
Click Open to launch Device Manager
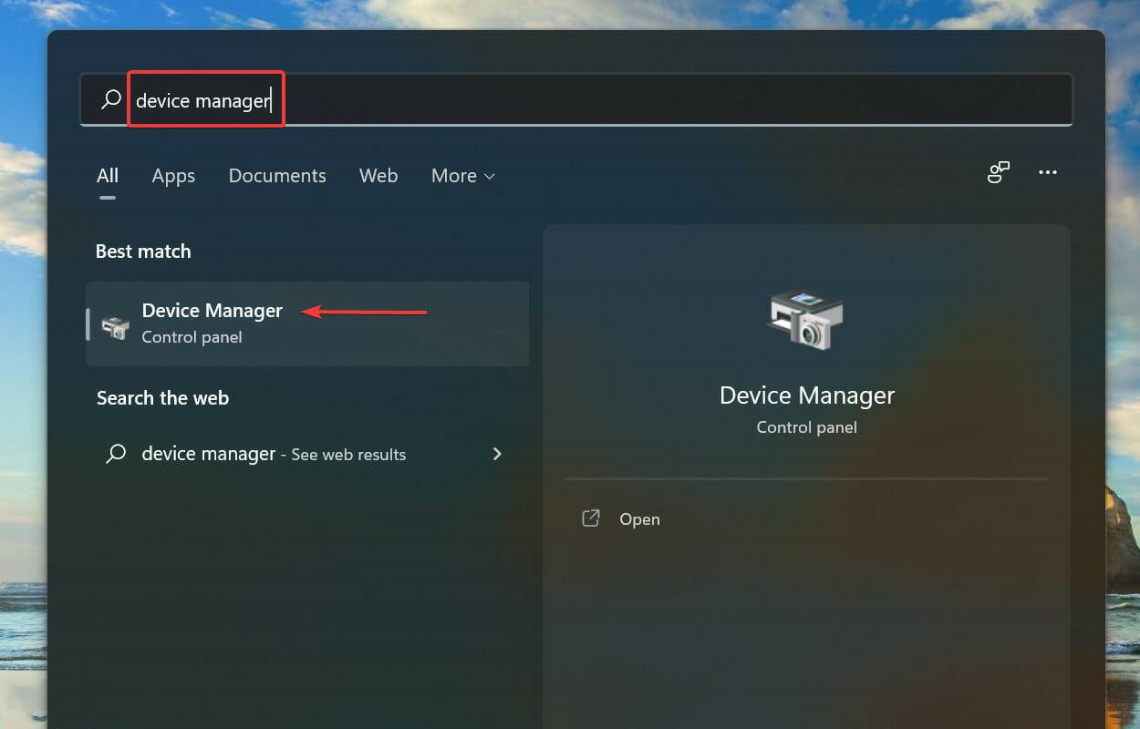(639, 519)
